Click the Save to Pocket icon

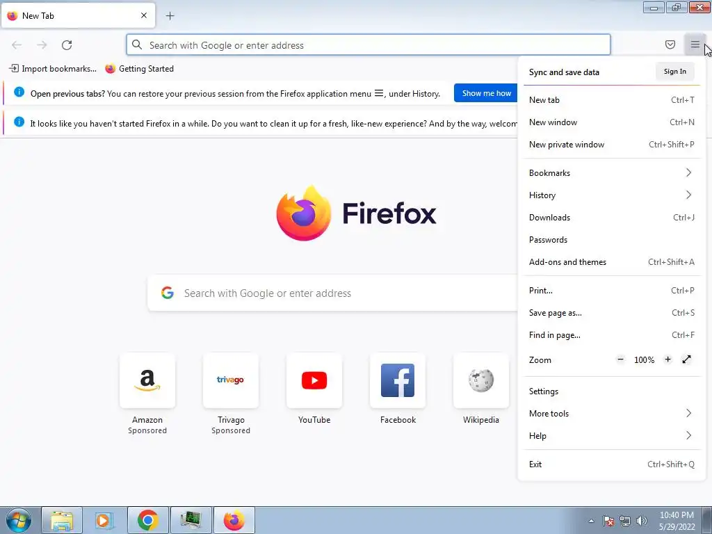point(670,44)
